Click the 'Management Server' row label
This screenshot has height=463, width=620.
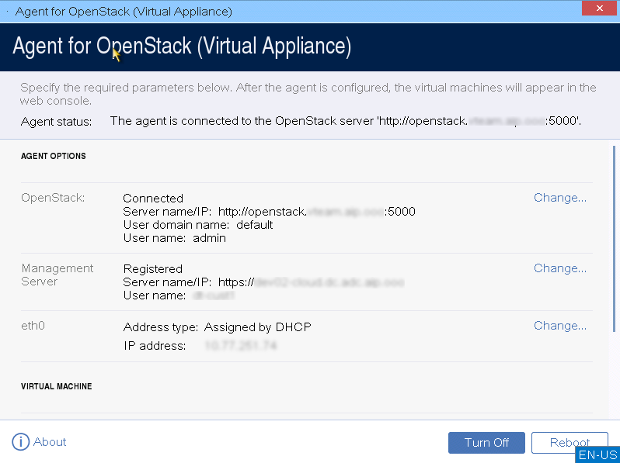coord(57,275)
